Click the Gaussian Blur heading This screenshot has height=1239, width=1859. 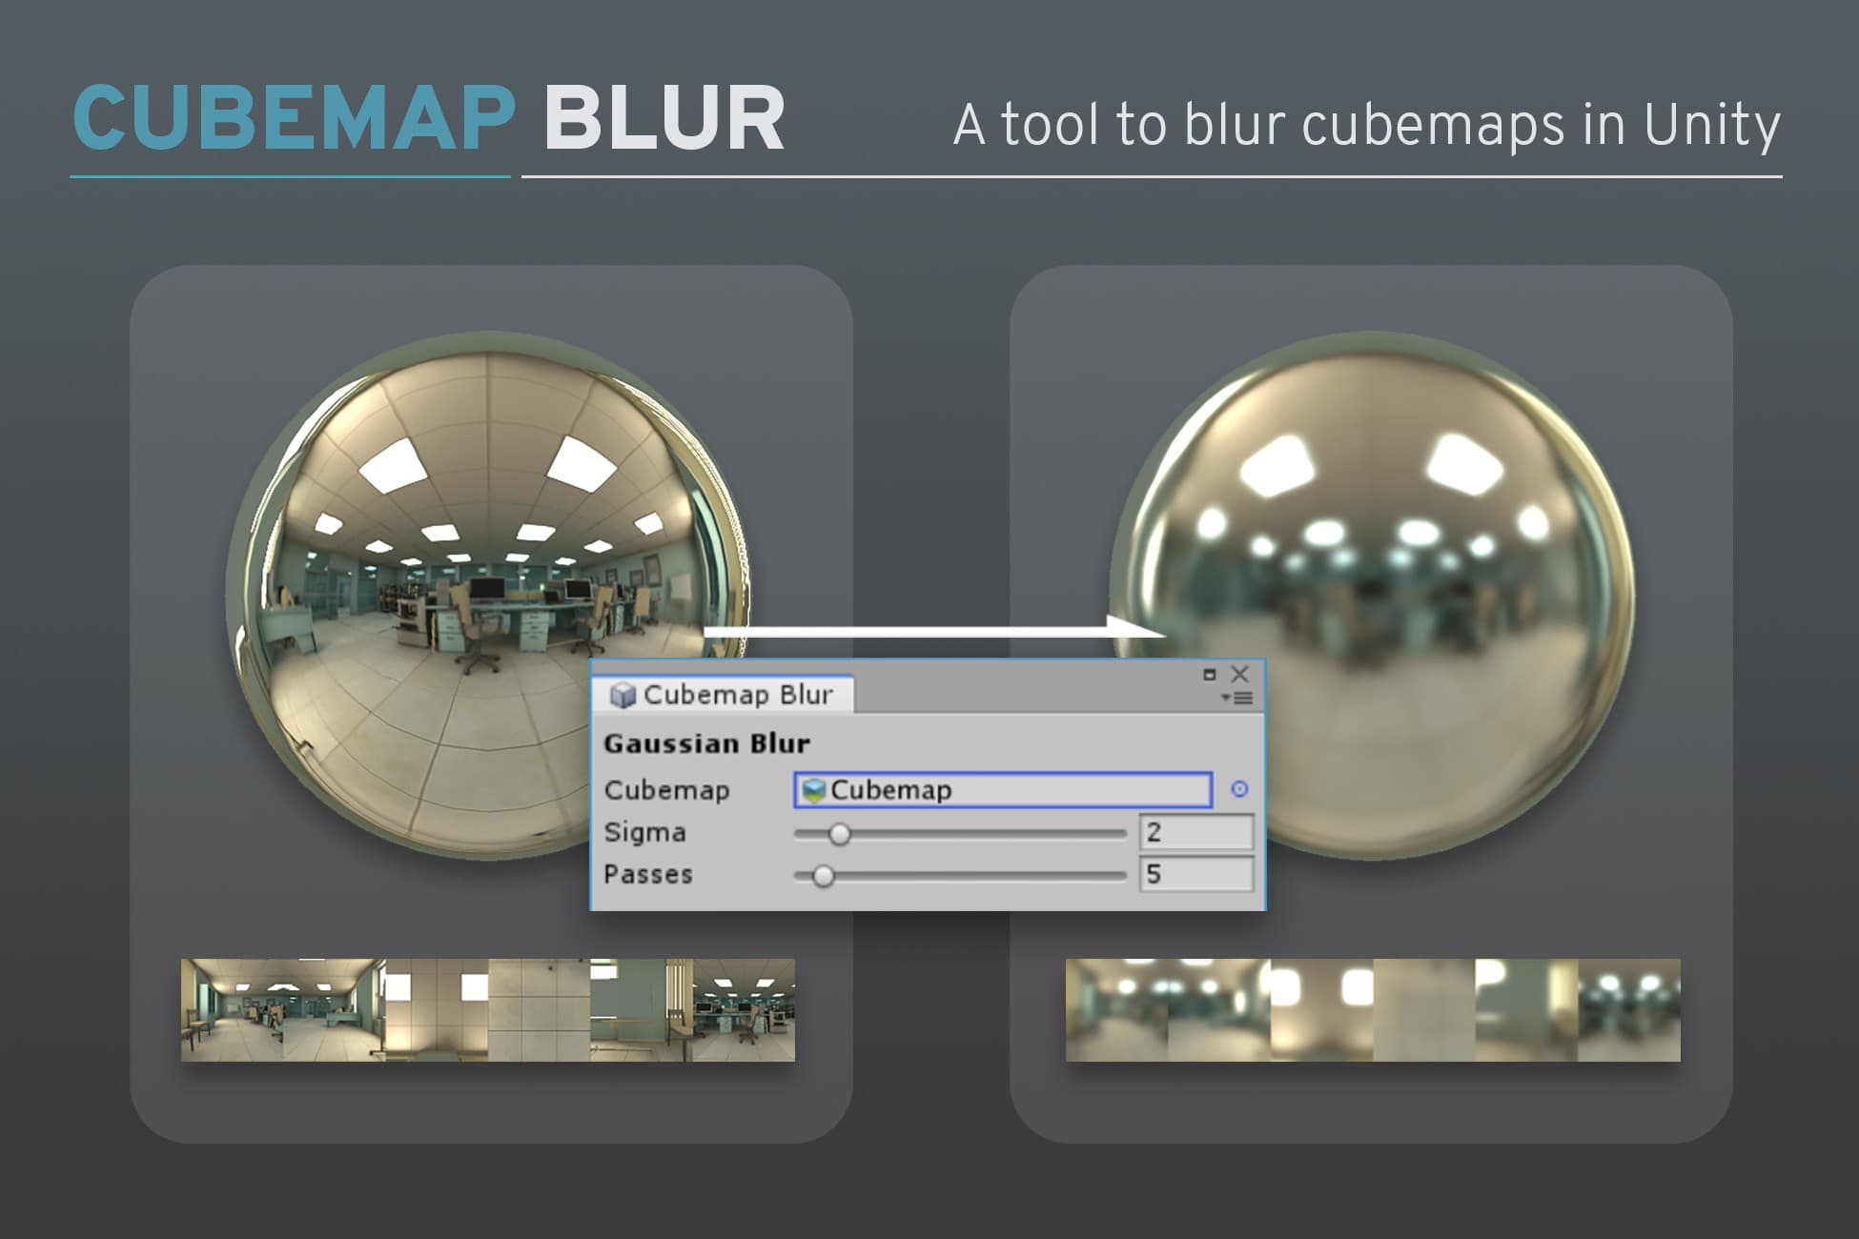click(x=706, y=743)
